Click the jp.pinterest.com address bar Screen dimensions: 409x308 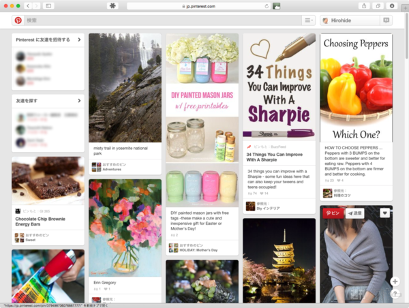(x=198, y=6)
